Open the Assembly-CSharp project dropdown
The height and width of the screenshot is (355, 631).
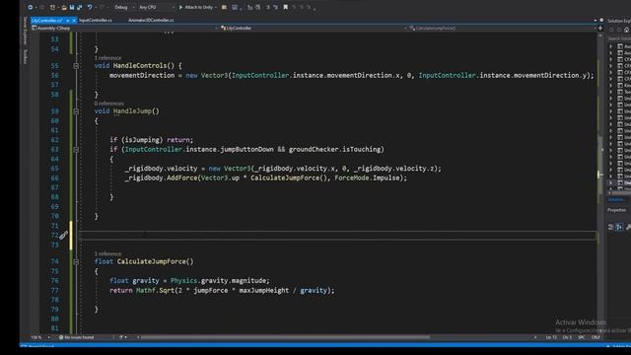click(124, 29)
